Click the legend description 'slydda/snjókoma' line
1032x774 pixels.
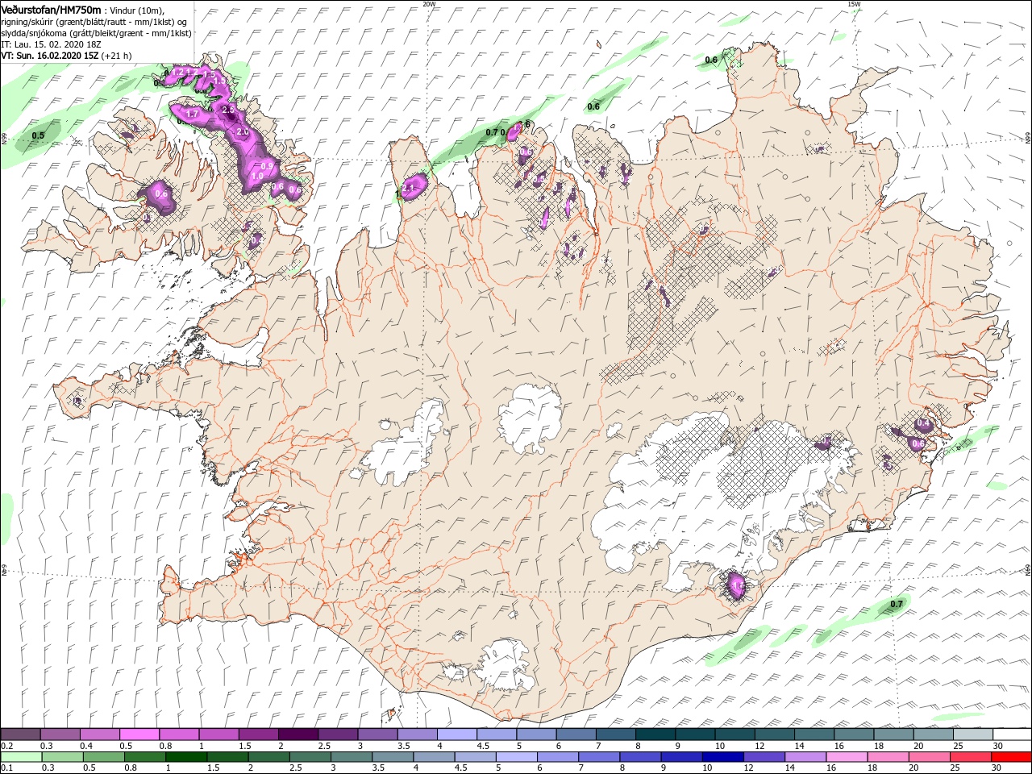94,33
